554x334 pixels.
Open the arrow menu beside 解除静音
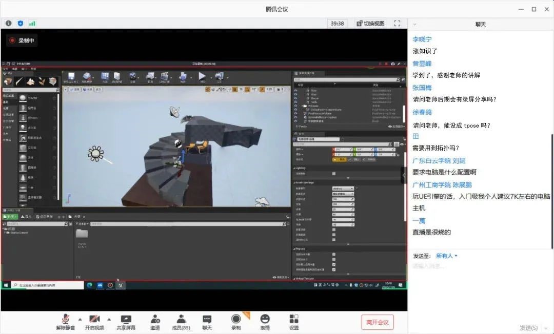coord(80,320)
